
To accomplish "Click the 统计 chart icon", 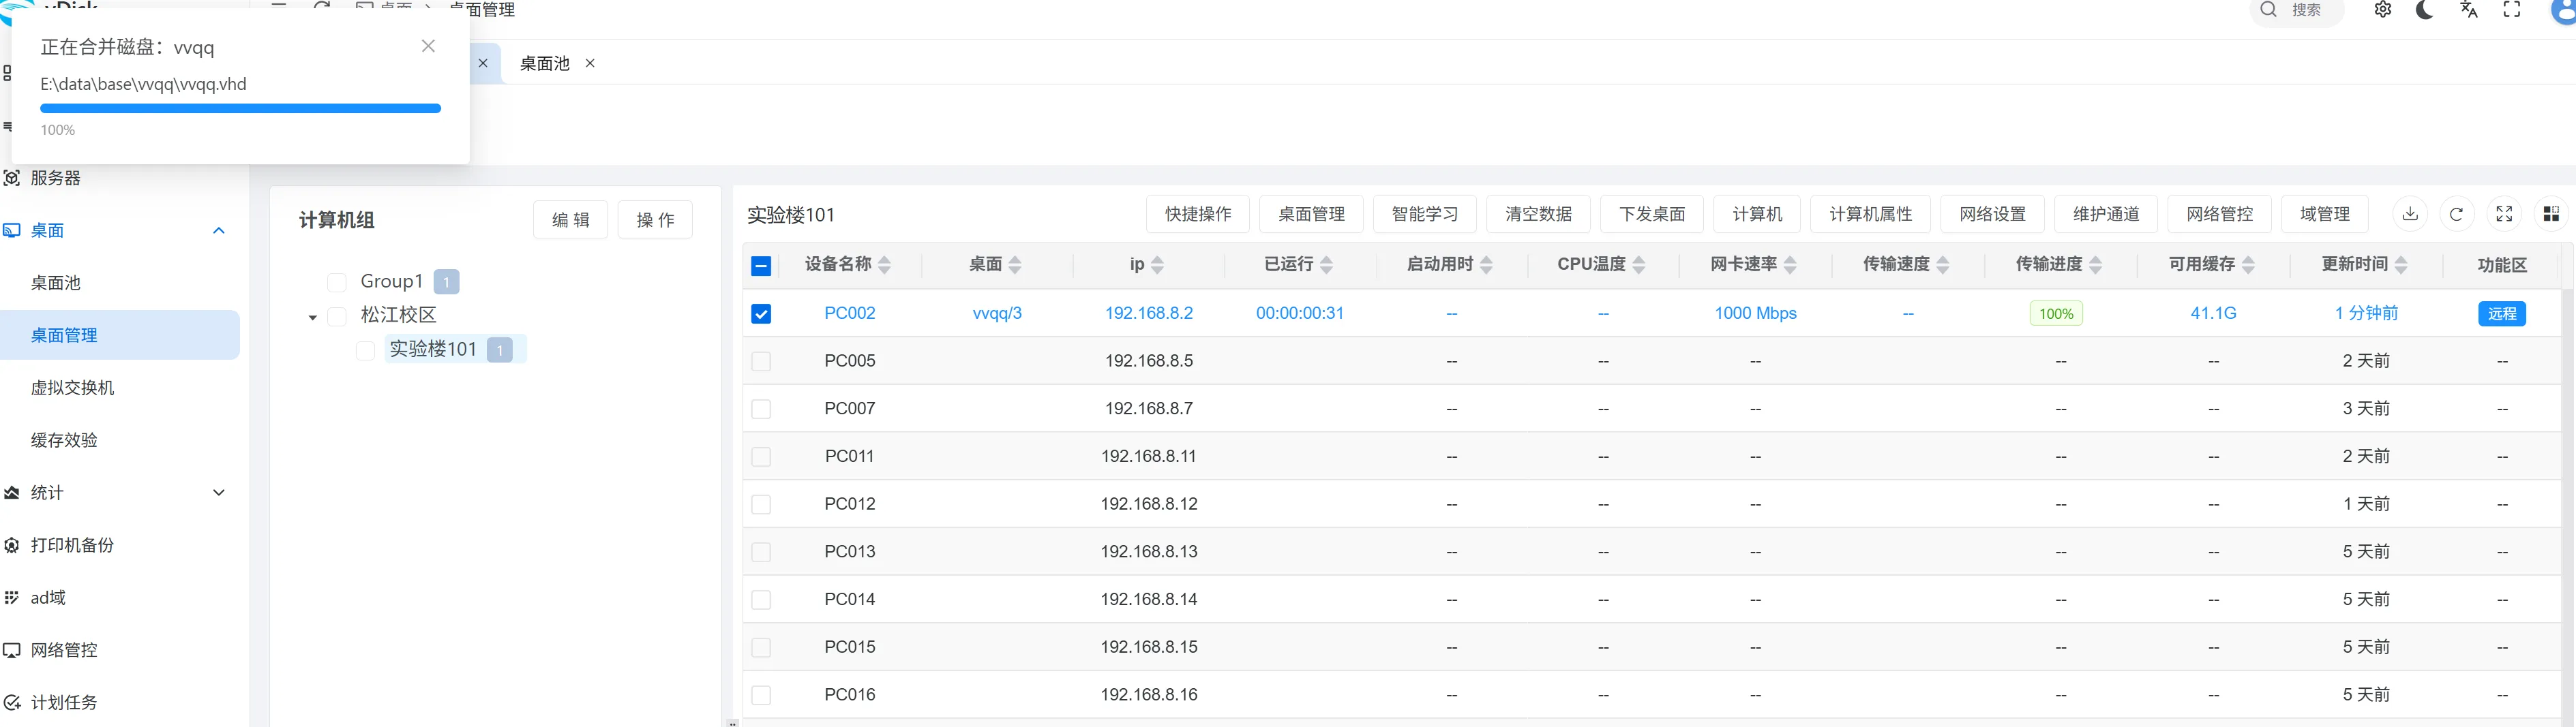I will 12,493.
